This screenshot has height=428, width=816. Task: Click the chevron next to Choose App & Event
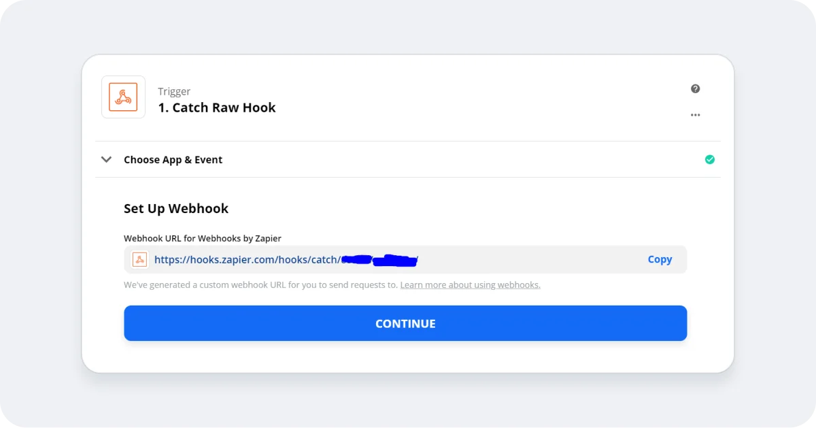(x=106, y=159)
